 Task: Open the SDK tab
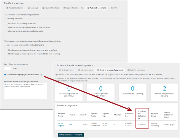[114, 8]
